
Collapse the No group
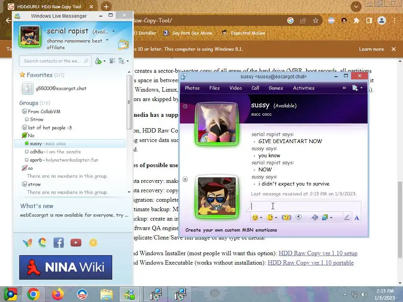click(24, 135)
